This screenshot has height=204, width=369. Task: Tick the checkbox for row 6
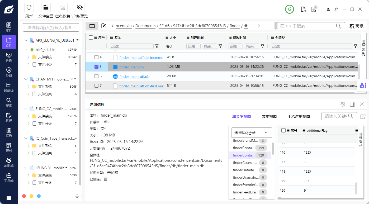96,76
